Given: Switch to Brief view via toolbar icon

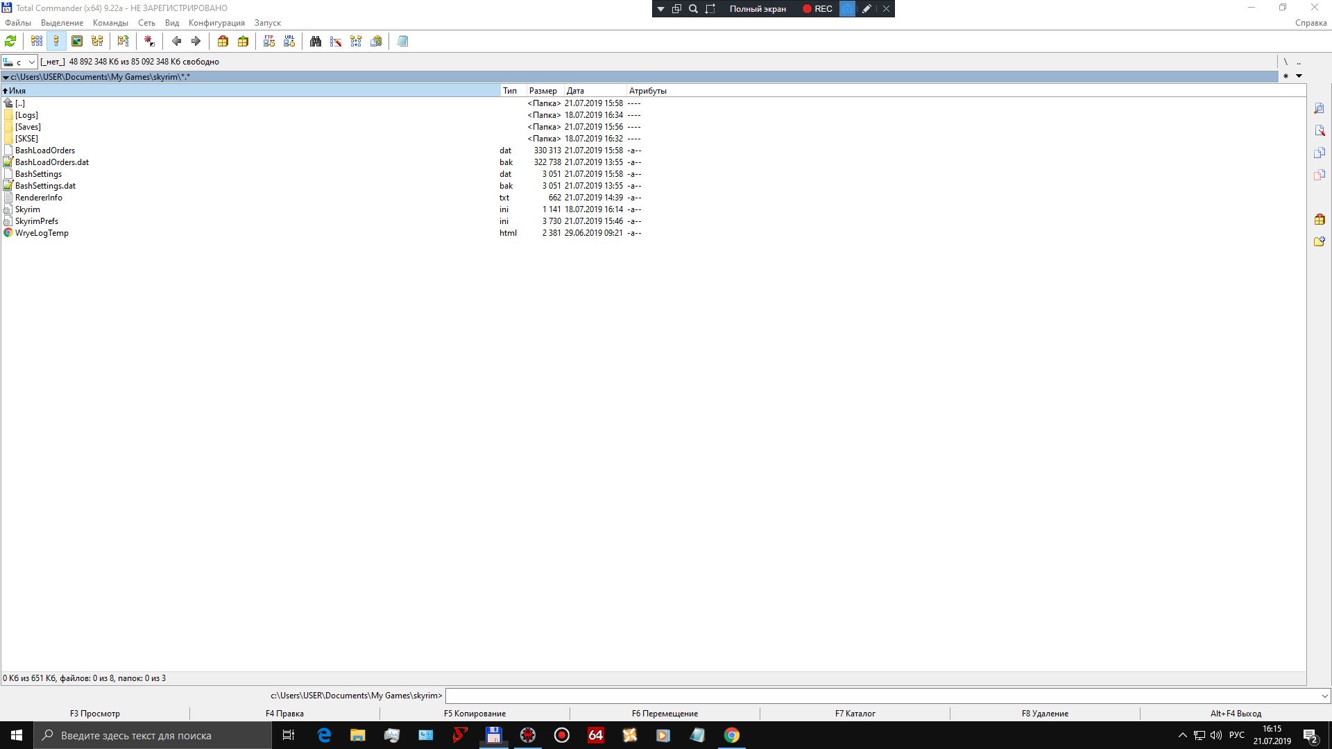Looking at the screenshot, I should 37,42.
